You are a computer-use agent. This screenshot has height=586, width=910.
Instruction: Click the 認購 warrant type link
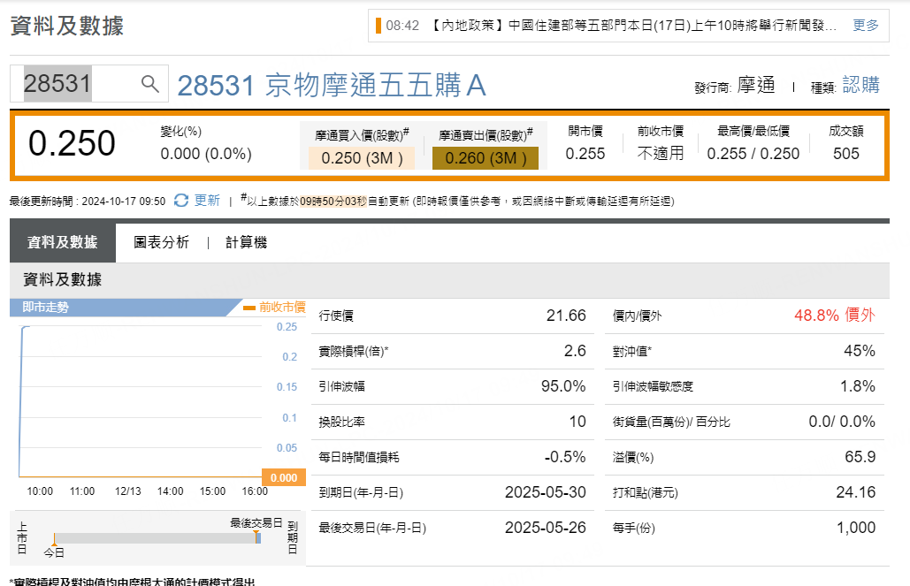coord(861,85)
